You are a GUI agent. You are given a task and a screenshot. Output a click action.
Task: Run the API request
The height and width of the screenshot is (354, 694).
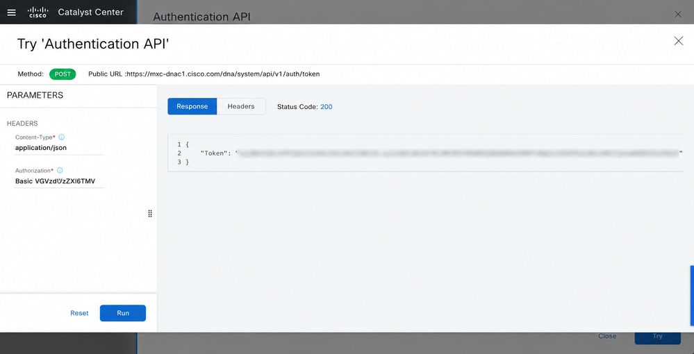pyautogui.click(x=122, y=313)
